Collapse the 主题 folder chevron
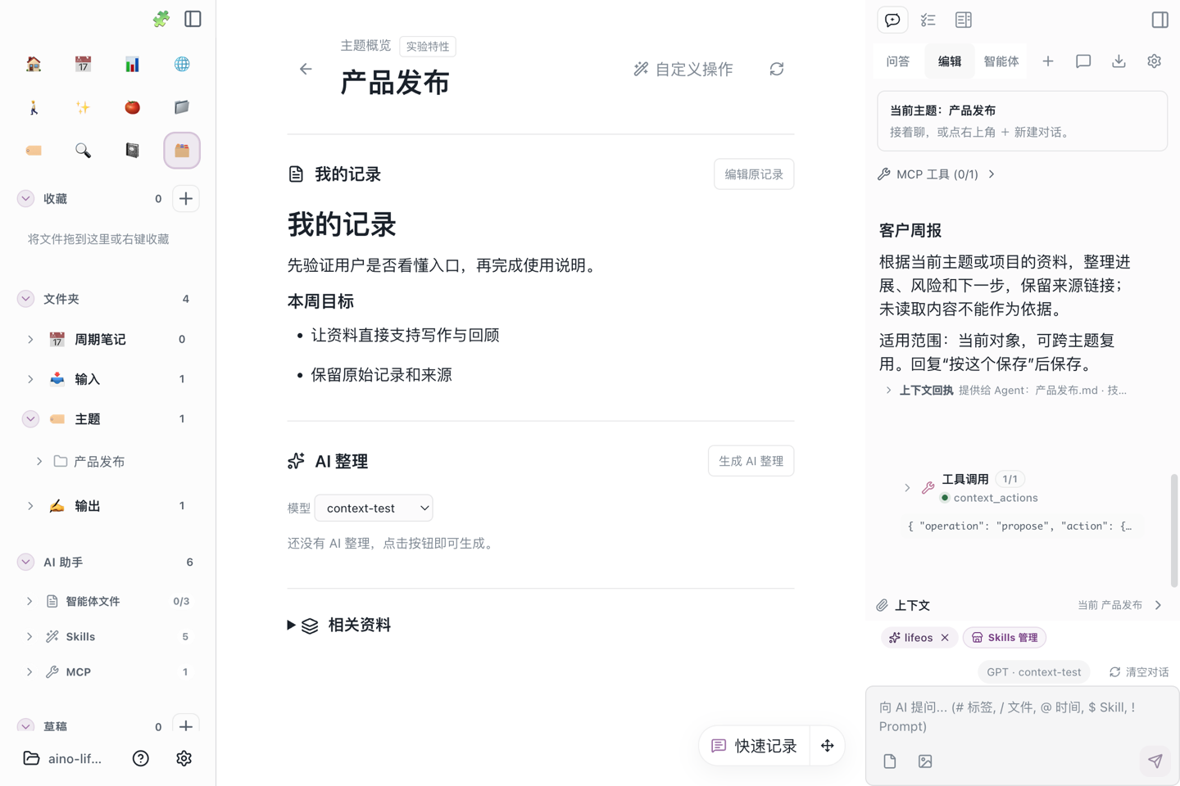 (30, 419)
